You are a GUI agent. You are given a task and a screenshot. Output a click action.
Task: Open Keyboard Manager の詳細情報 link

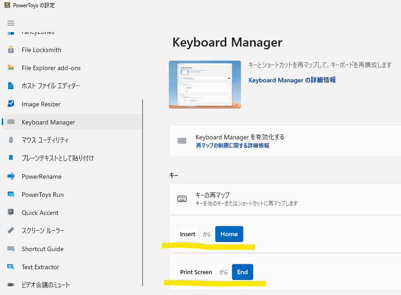(x=292, y=80)
